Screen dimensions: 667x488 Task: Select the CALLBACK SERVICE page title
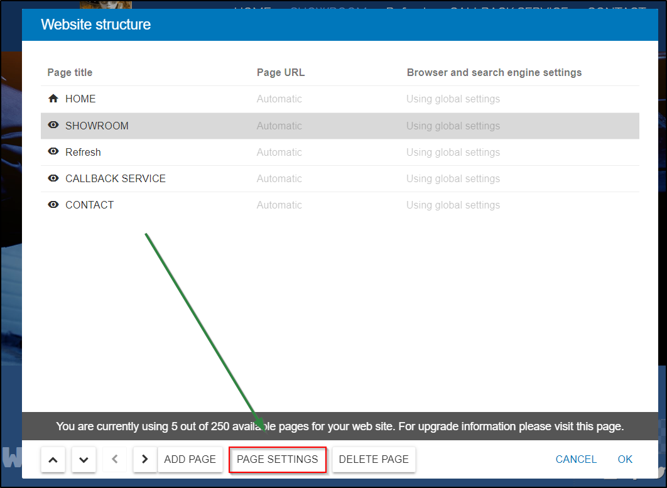(x=116, y=178)
